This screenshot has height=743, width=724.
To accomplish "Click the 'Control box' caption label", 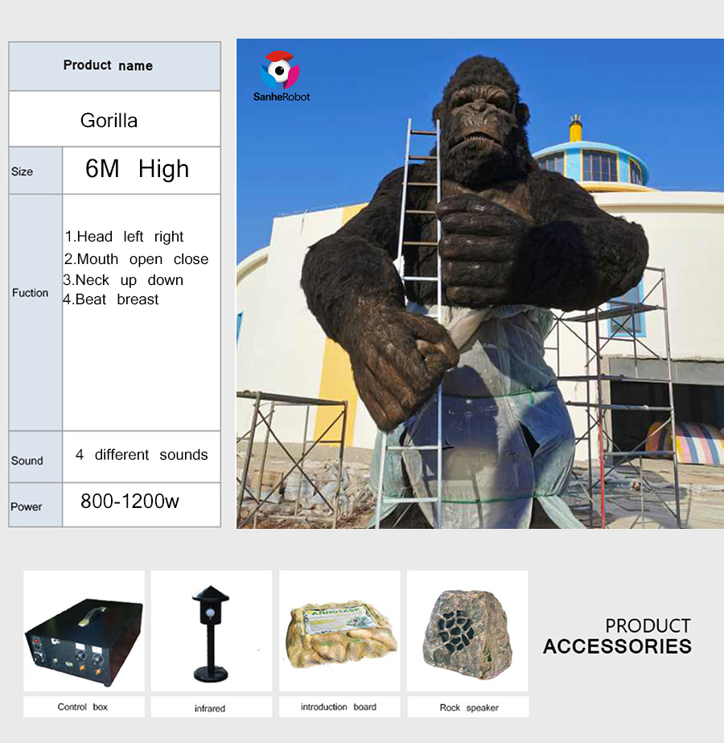I will [x=82, y=707].
